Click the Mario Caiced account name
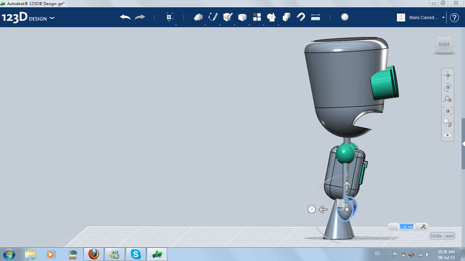Viewport: 465px width, 261px height. (x=424, y=18)
